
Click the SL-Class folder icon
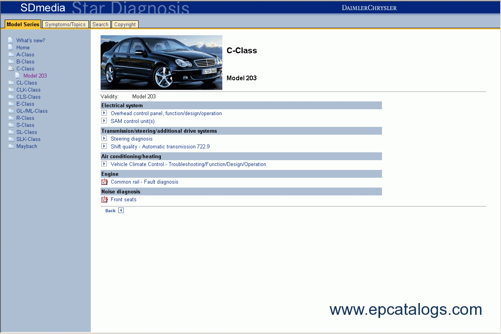(x=11, y=132)
